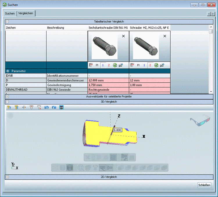Image resolution: width=218 pixels, height=197 pixels.
Task: Click the M button under Schraube HZ M12x1x25
Action: click(138, 65)
